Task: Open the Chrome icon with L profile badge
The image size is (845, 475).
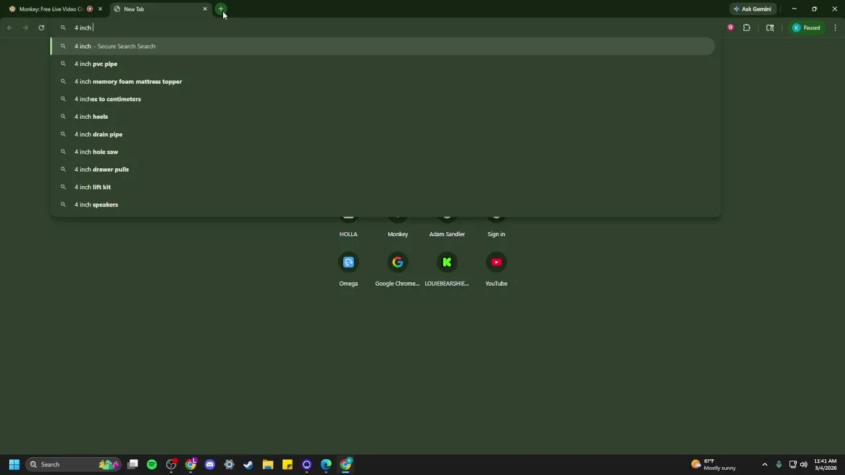Action: coord(191,464)
